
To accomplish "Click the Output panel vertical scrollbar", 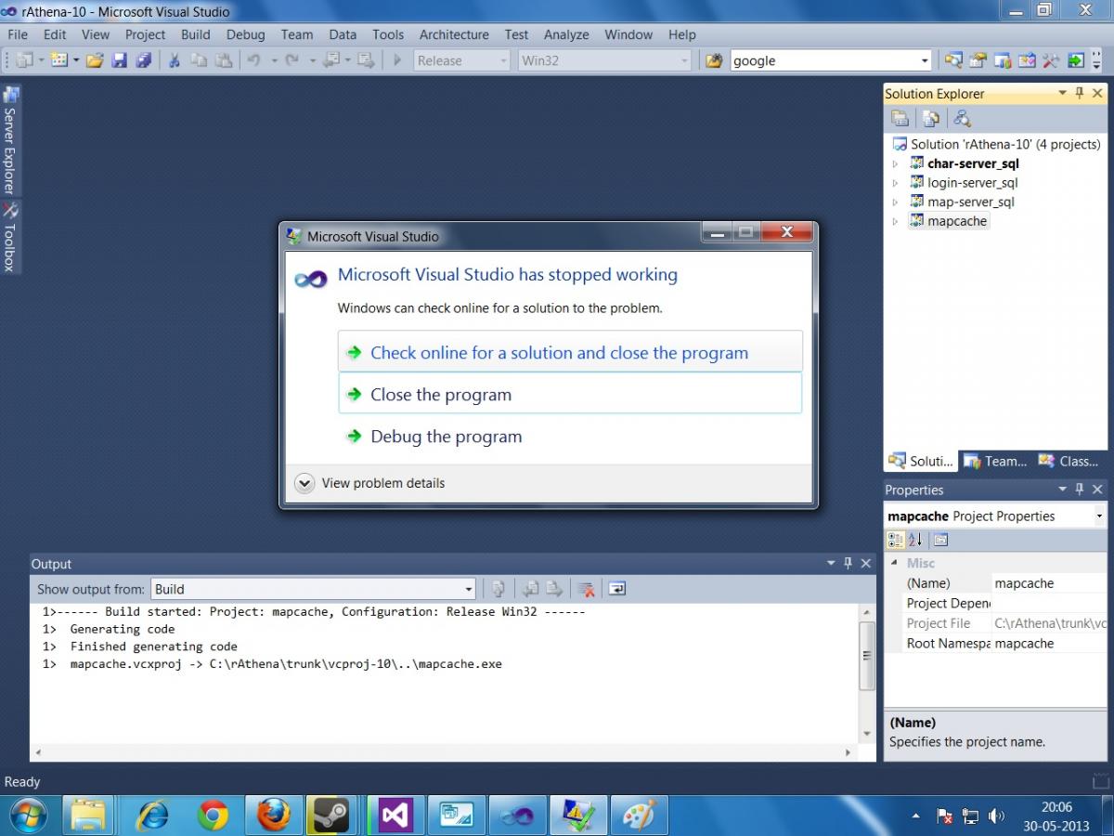I will point(867,673).
